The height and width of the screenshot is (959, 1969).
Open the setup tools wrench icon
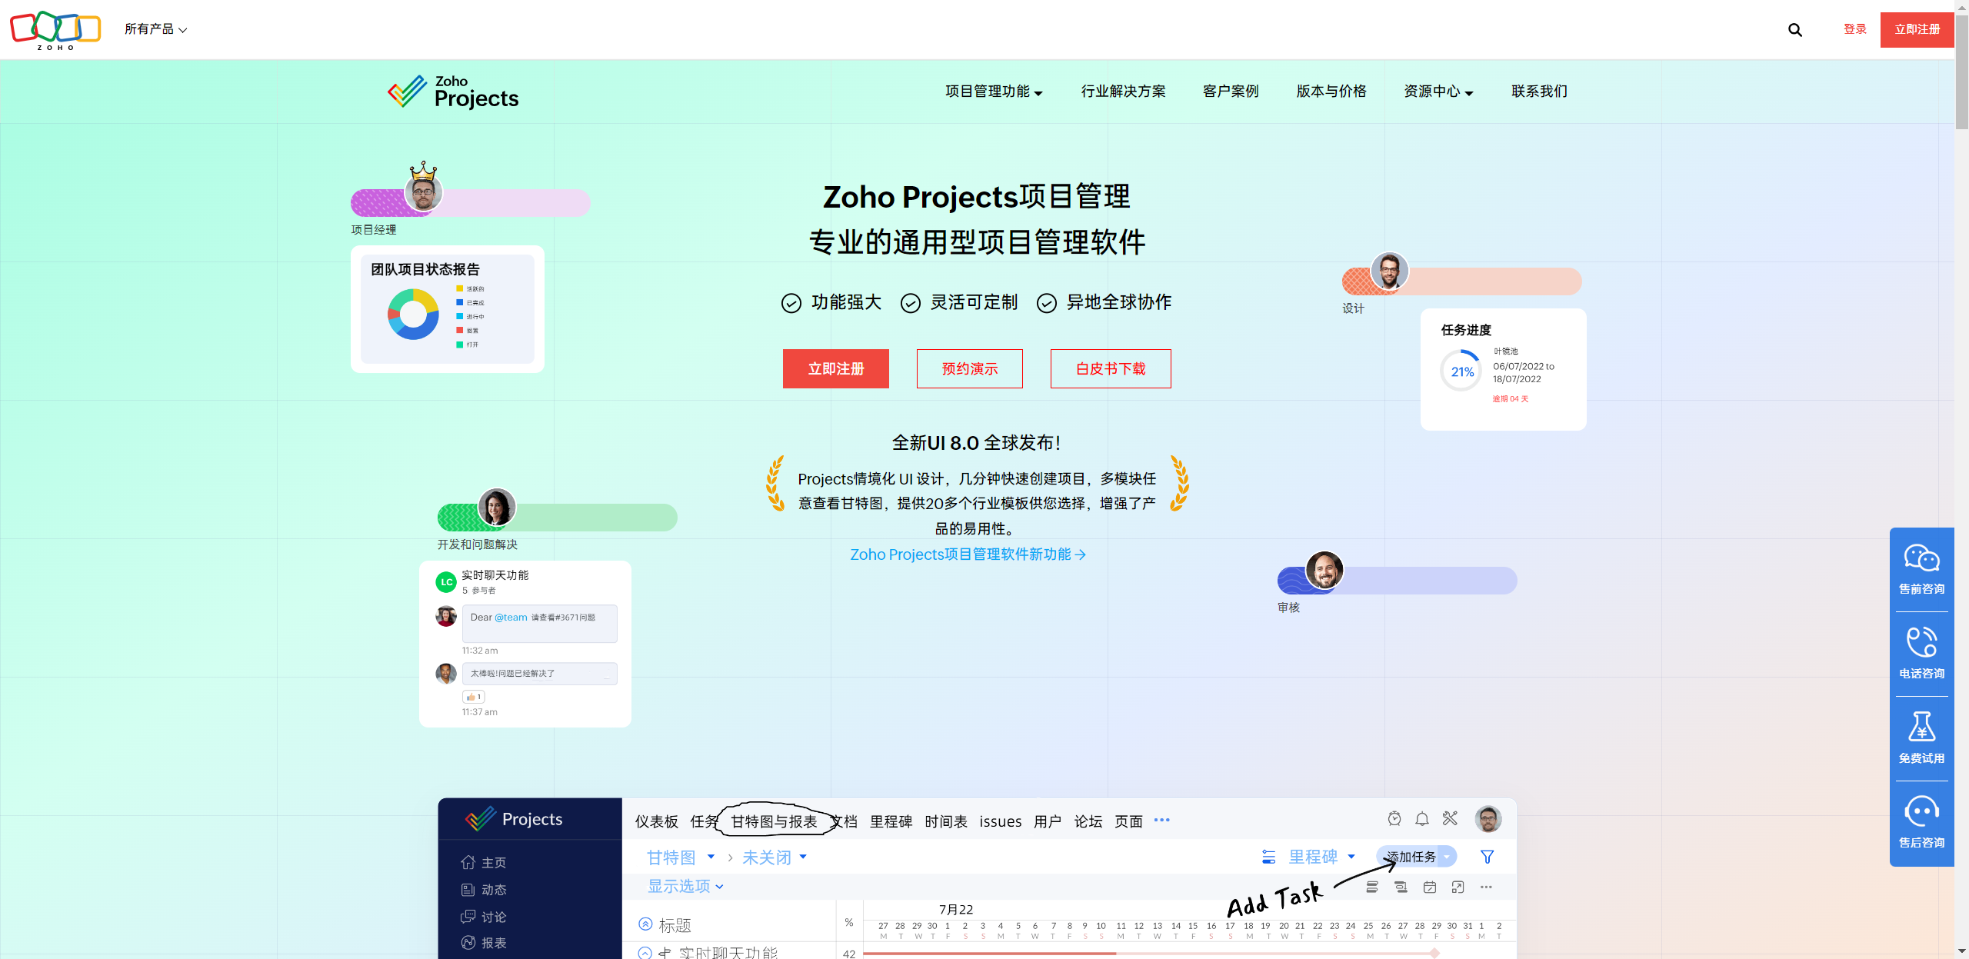click(x=1450, y=818)
